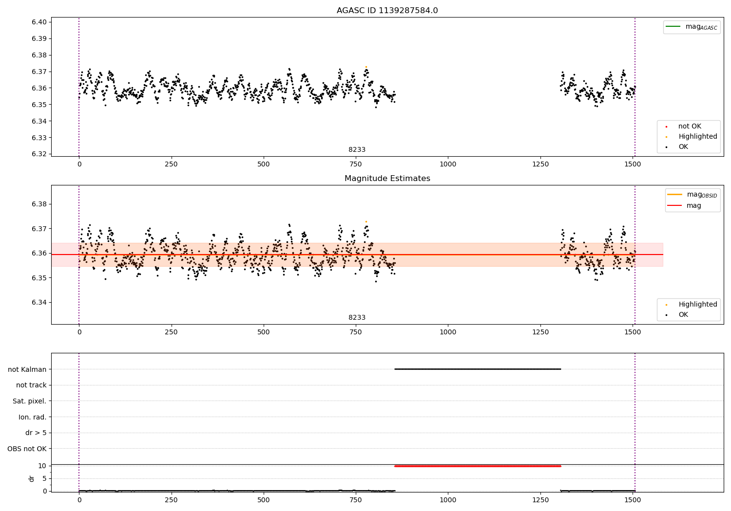Click 'OK' legend entry in middle plot

(683, 315)
